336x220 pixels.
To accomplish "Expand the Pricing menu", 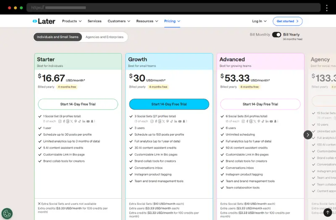I will point(172,21).
